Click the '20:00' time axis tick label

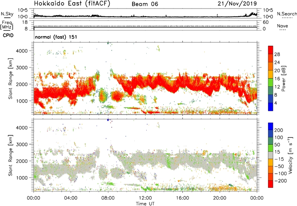tap(220, 198)
